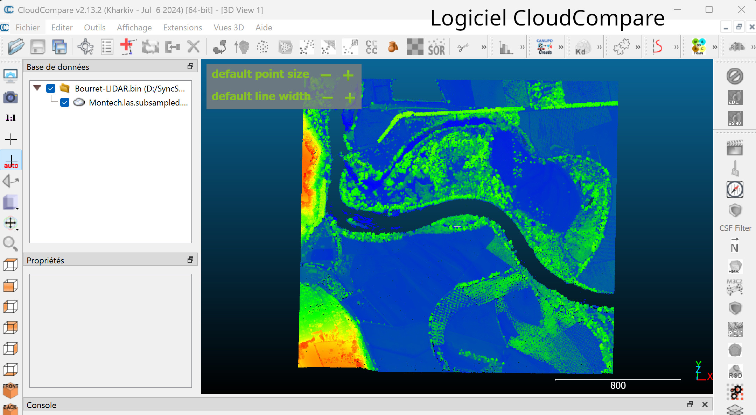Click the PCV plugin icon
This screenshot has width=756, height=415.
point(735,329)
